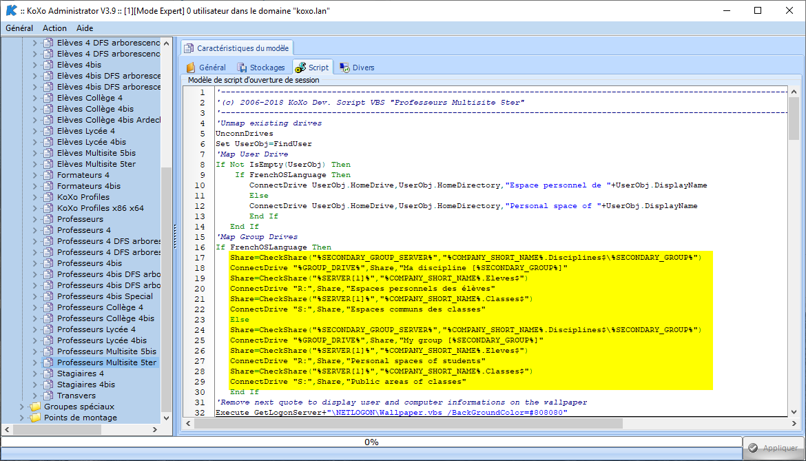Switch to the Stockages tab
The height and width of the screenshot is (461, 806).
[x=261, y=68]
